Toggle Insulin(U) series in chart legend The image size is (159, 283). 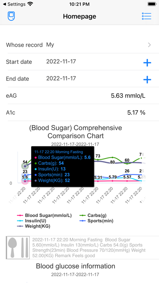pos(32,221)
